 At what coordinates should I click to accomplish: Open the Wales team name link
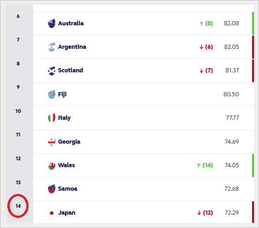(x=66, y=165)
